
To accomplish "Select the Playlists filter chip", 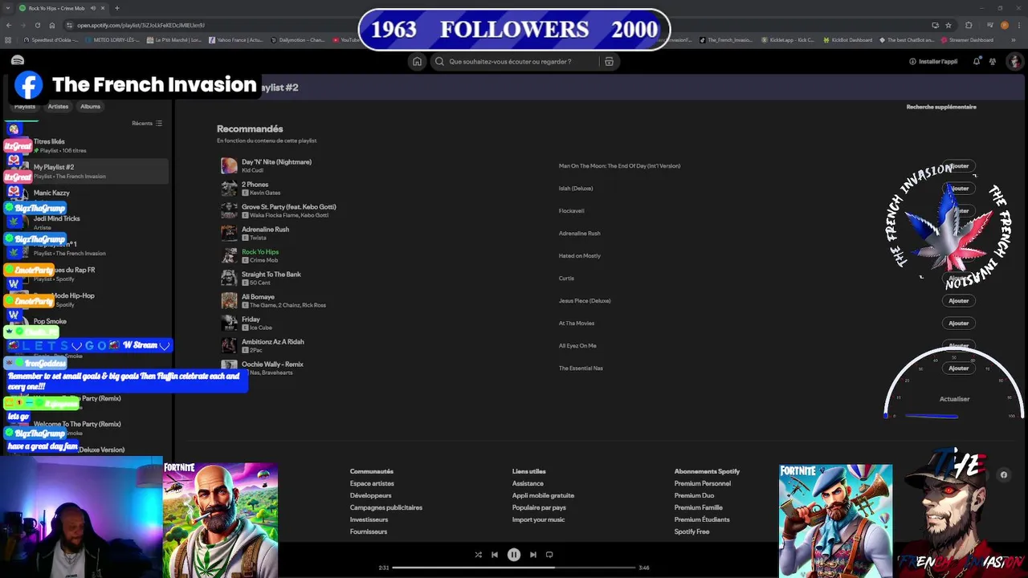I will tap(24, 106).
